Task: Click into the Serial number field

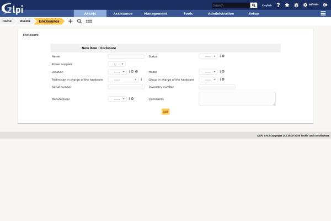Action: click(x=126, y=87)
